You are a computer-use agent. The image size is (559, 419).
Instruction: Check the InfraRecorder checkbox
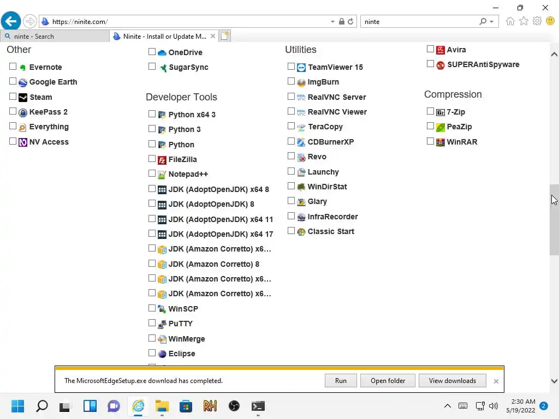(x=291, y=216)
